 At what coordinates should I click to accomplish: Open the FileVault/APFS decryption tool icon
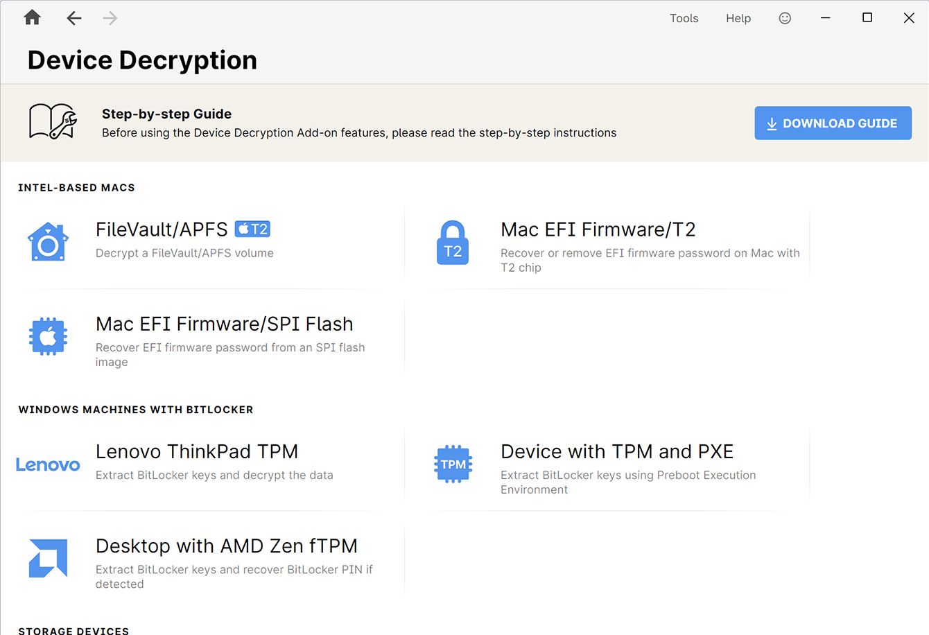(x=48, y=242)
